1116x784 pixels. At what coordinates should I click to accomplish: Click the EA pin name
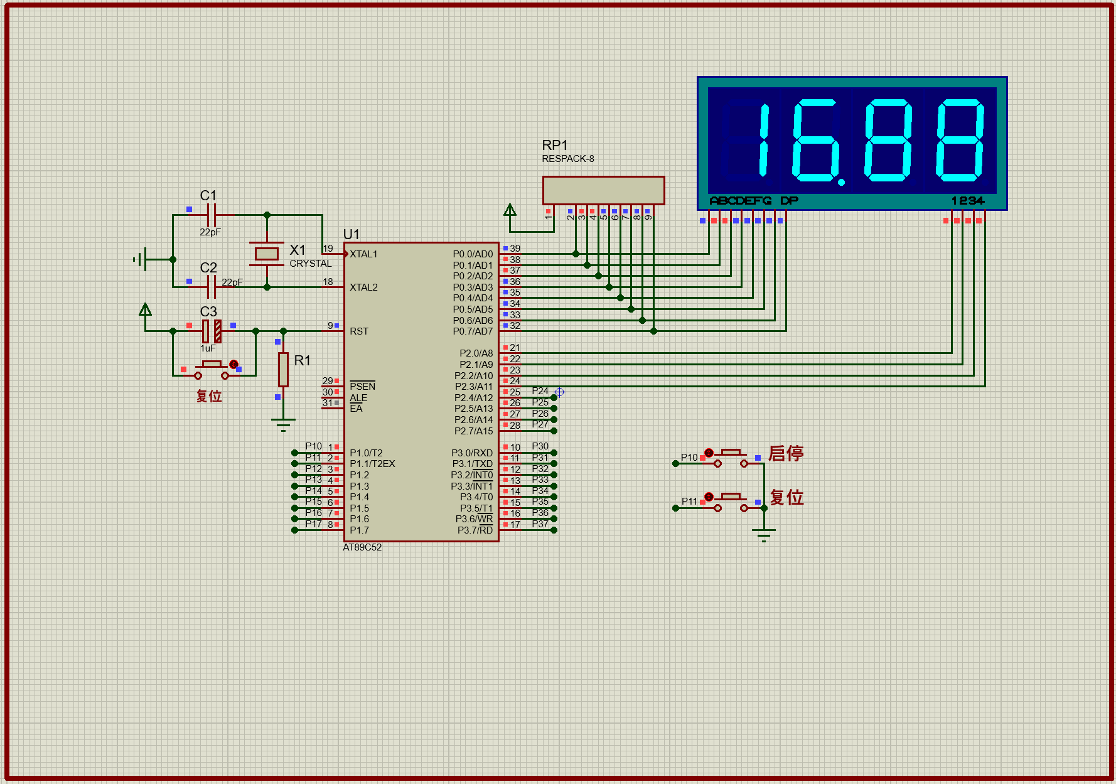tap(356, 409)
